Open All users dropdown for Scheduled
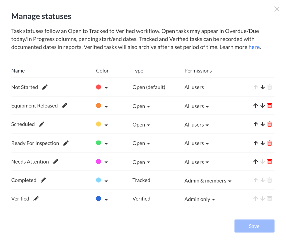This screenshot has width=286, height=244. click(196, 125)
